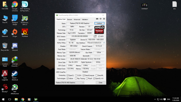Select Recycle Bin icon

click(5, 47)
